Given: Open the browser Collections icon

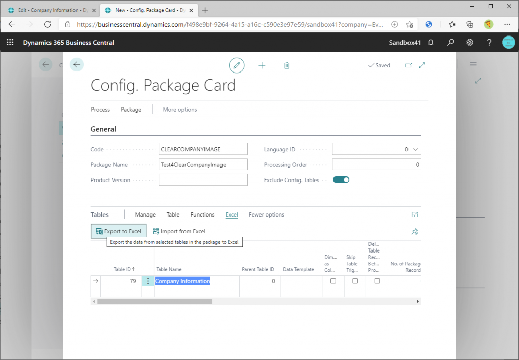Looking at the screenshot, I should 470,24.
